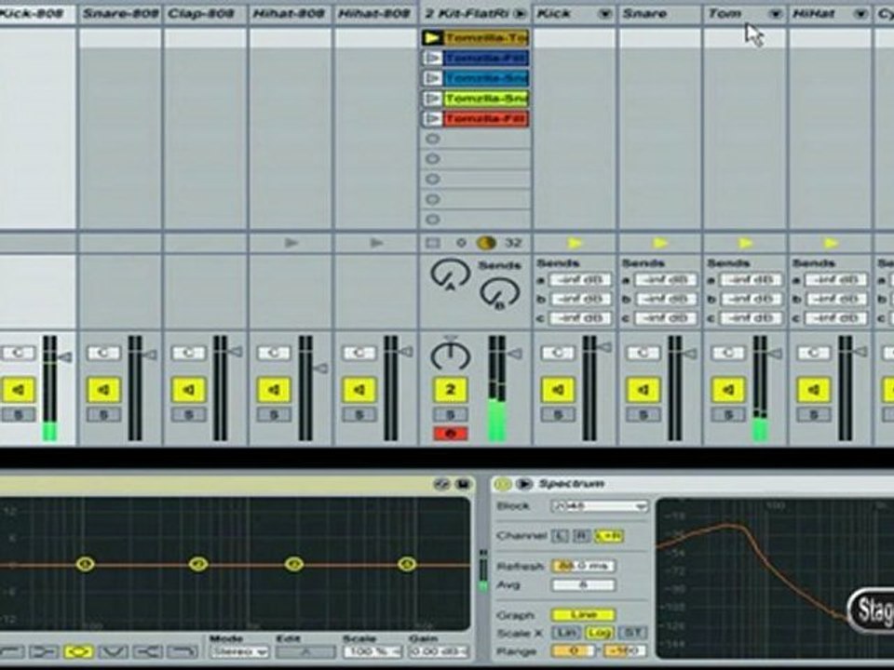Screen dimensions: 894x670
Task: Enable L channel in Spectrum
Action: pos(560,536)
